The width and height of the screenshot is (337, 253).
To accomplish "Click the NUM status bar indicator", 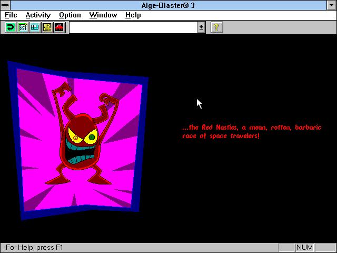I will 304,247.
